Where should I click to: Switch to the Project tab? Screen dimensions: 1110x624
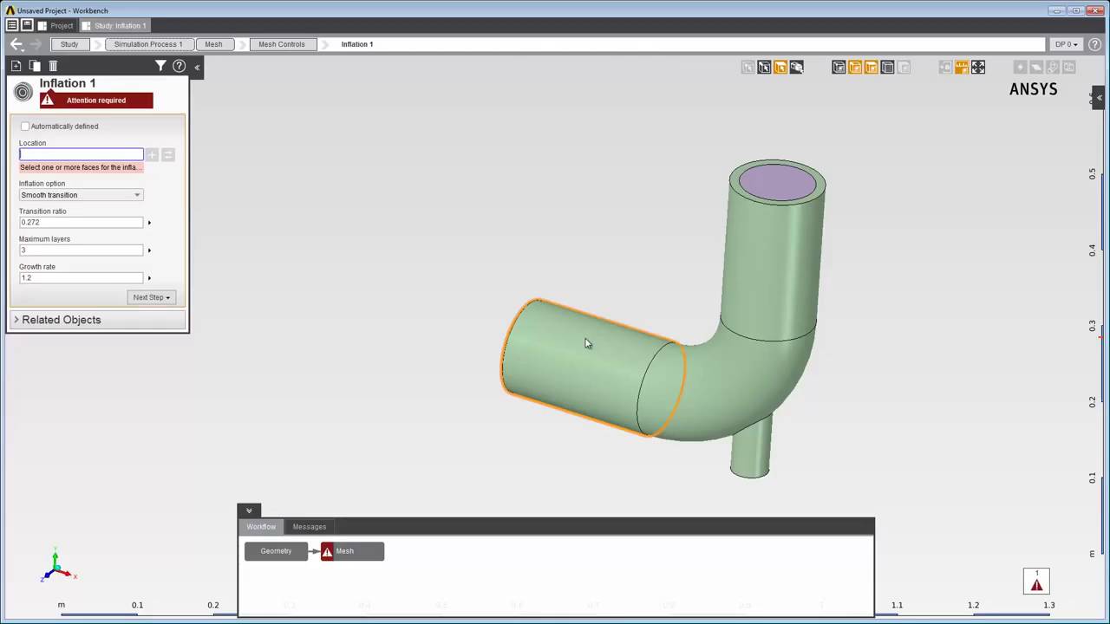(x=56, y=25)
